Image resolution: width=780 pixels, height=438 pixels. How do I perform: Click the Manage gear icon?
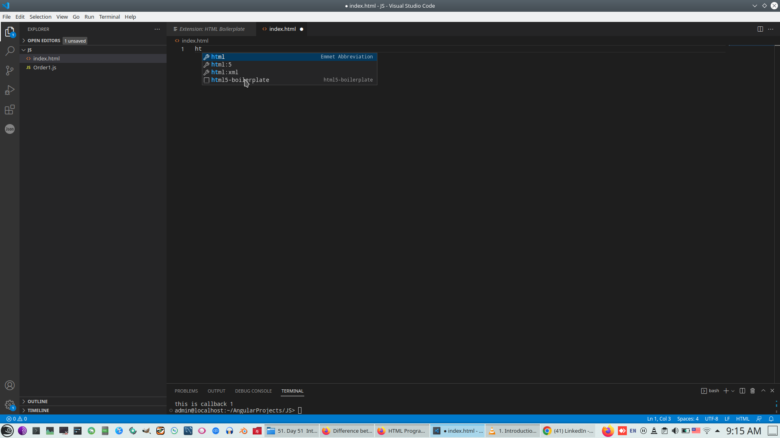pyautogui.click(x=10, y=405)
